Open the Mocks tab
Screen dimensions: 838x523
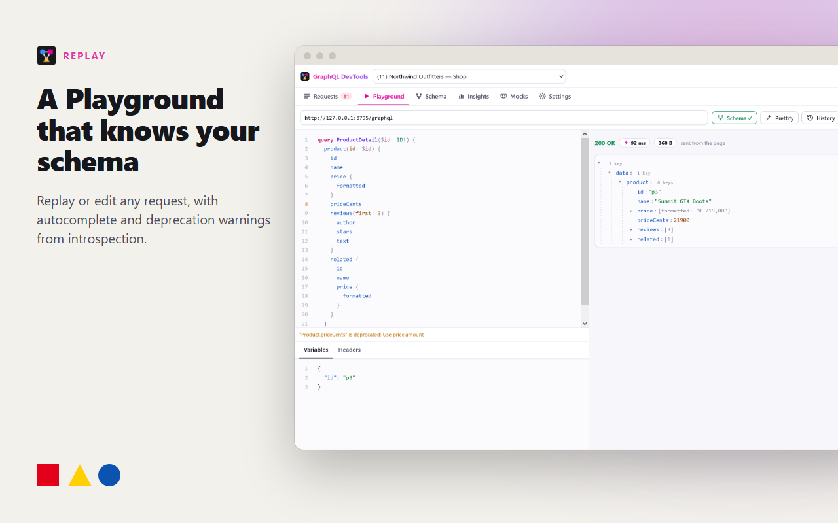tap(514, 97)
